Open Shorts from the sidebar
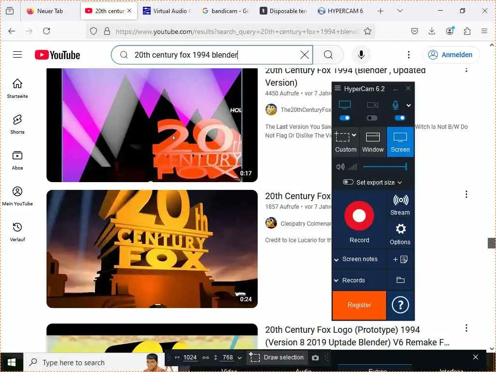Viewport: 496px width, 372px height. (x=17, y=124)
